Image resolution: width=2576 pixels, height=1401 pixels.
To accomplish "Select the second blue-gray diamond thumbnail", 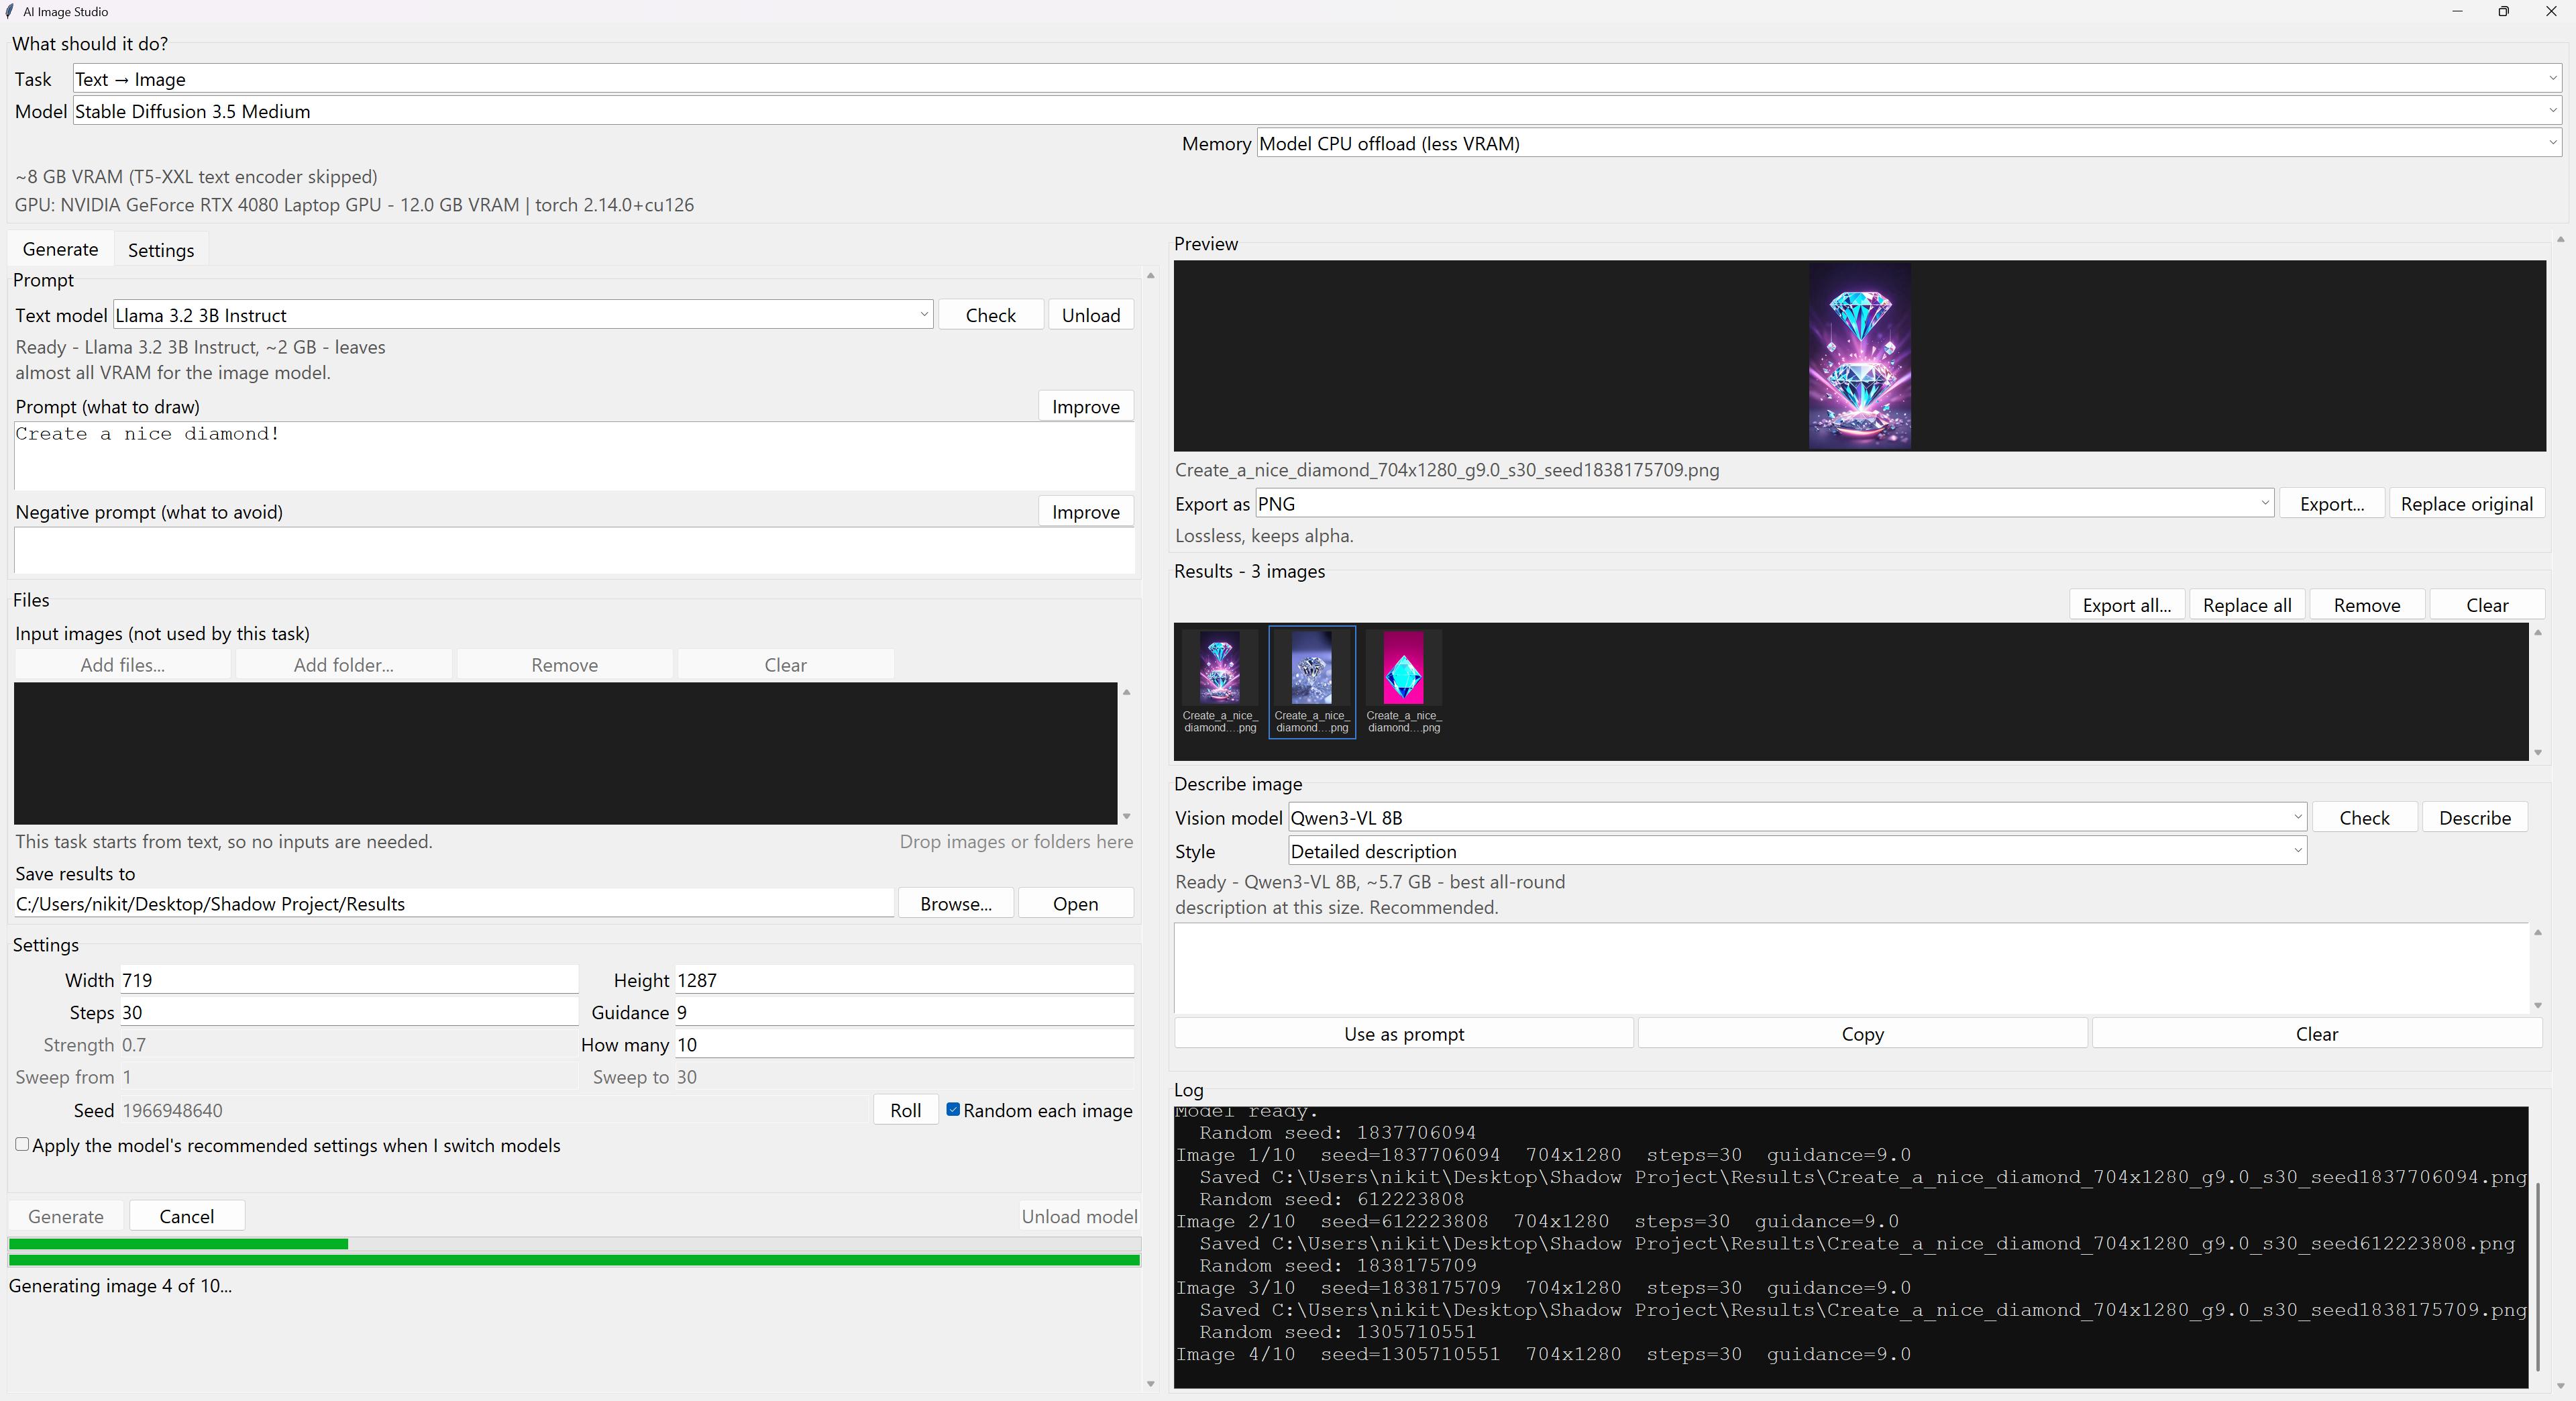I will [x=1311, y=681].
